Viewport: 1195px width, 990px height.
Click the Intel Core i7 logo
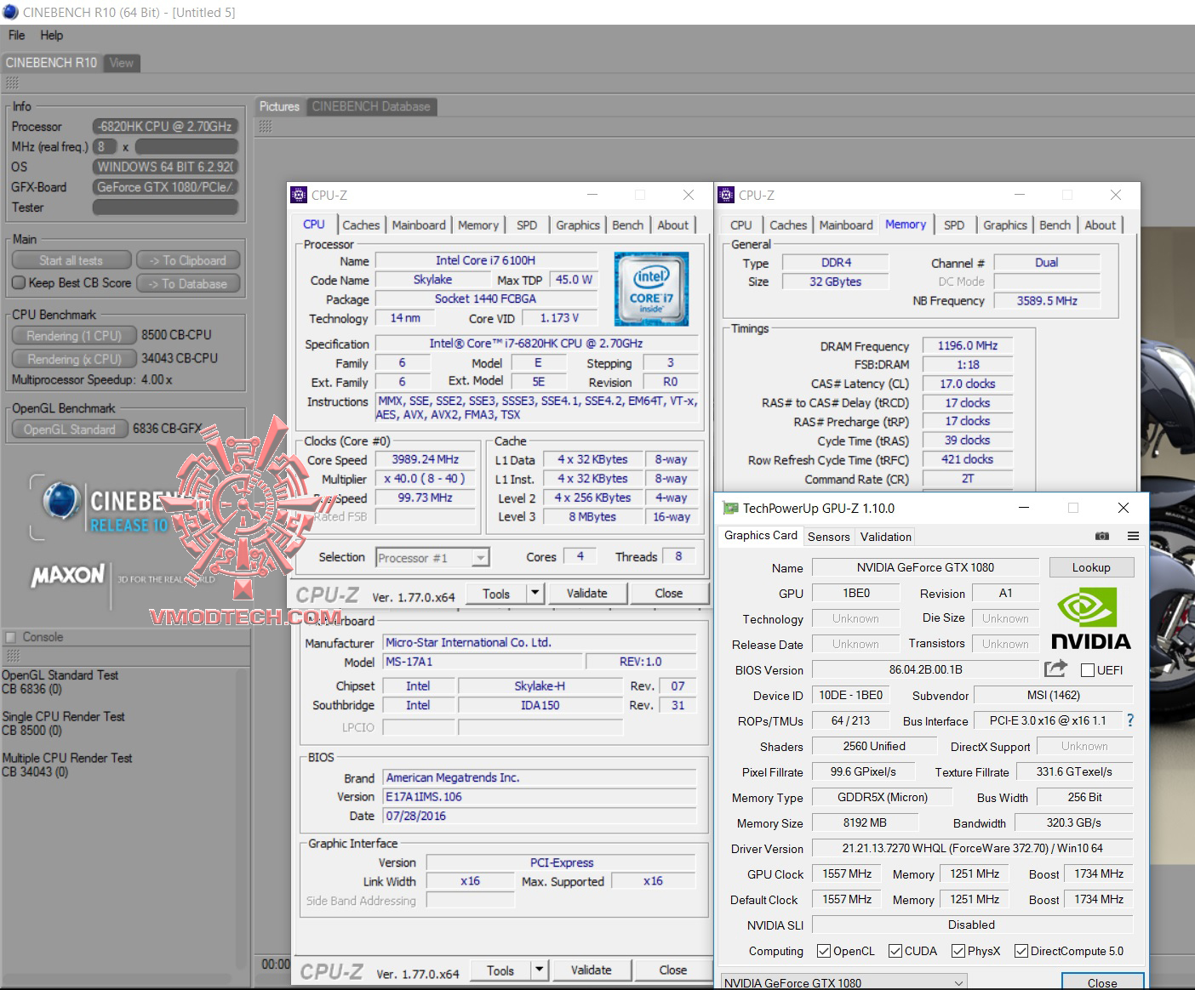coord(651,288)
